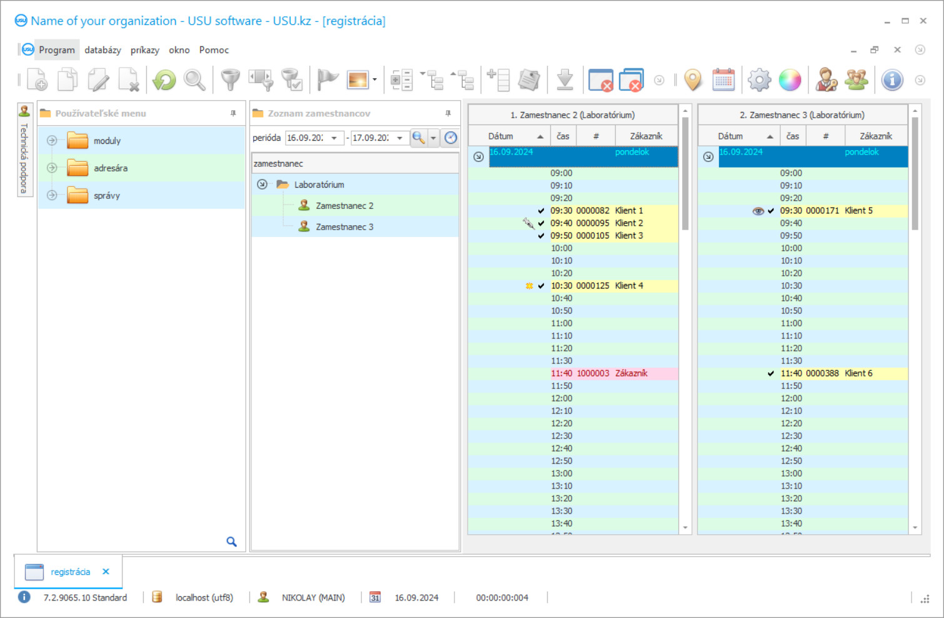Collapse the Laboratórium tree group
944x618 pixels.
263,185
